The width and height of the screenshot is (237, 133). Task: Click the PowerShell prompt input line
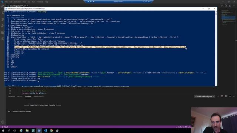(22, 81)
